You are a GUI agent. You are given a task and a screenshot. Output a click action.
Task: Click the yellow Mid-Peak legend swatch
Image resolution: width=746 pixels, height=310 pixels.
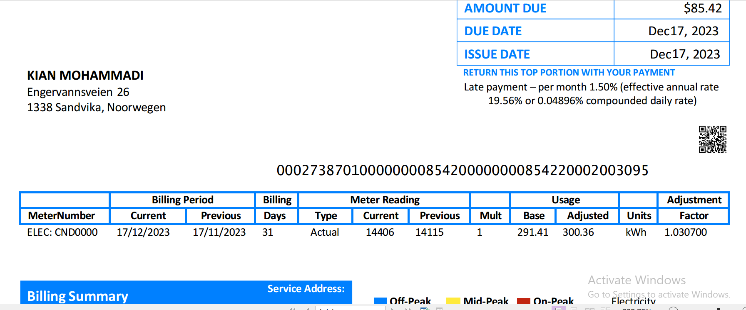453,301
